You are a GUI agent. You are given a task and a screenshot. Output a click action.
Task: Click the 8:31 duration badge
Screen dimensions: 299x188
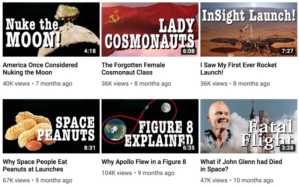point(90,148)
